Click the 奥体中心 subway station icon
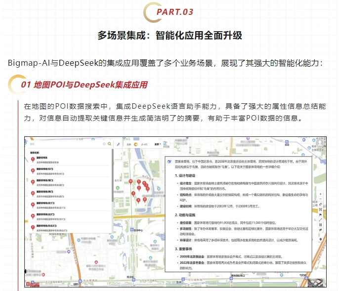Image resolution: width=339 pixels, height=291 pixels. [132, 230]
